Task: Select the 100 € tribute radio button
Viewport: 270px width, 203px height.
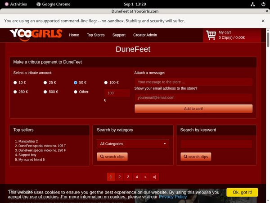Action: (x=106, y=83)
